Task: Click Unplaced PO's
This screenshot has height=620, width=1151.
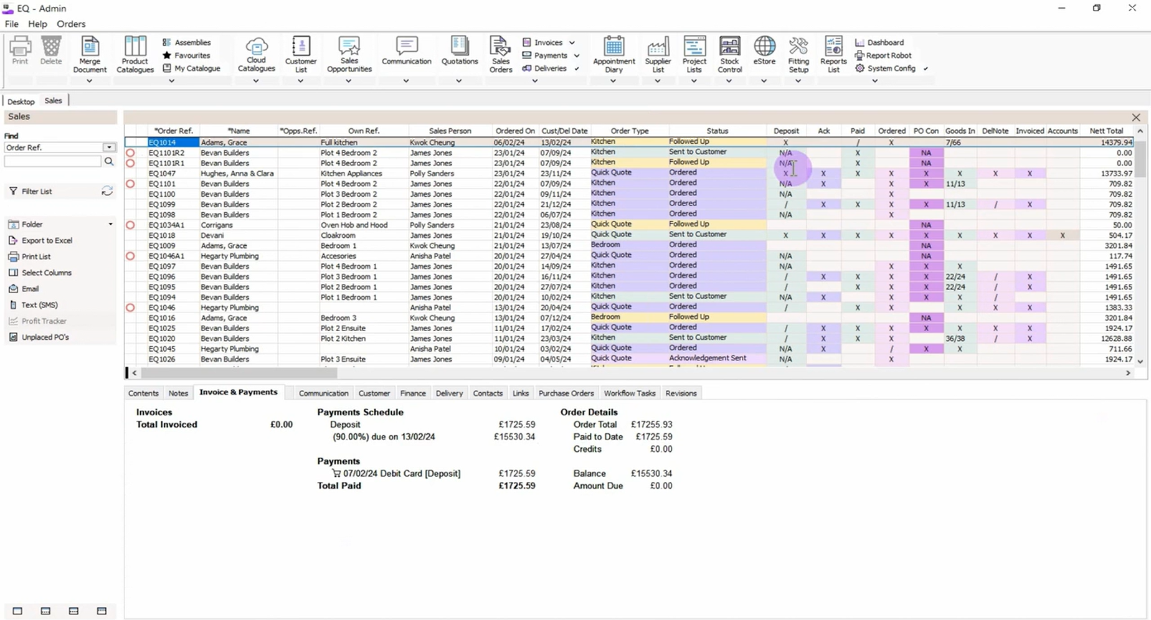Action: coord(39,337)
